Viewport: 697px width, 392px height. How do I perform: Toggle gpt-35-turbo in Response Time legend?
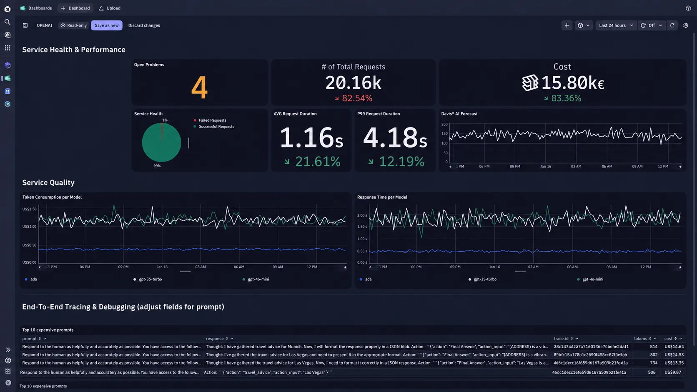(482, 279)
